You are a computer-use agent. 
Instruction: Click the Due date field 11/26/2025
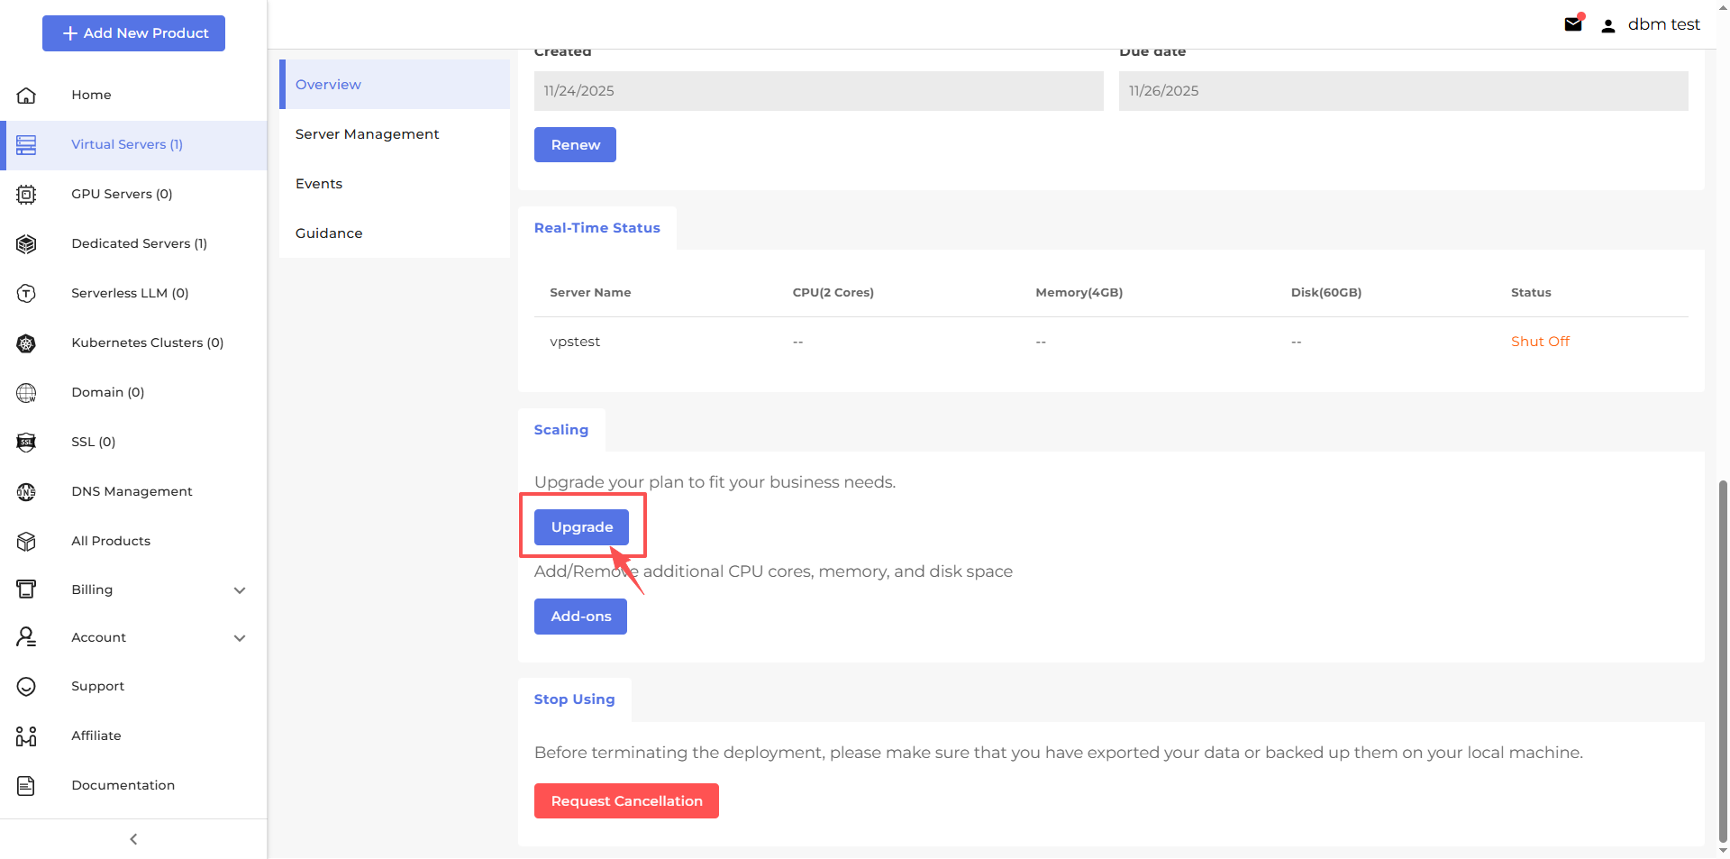coord(1404,91)
